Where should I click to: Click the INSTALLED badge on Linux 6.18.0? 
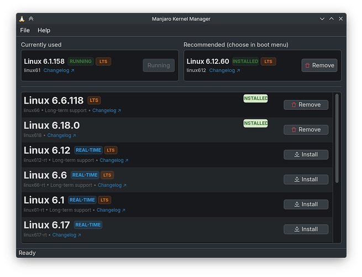tap(255, 124)
